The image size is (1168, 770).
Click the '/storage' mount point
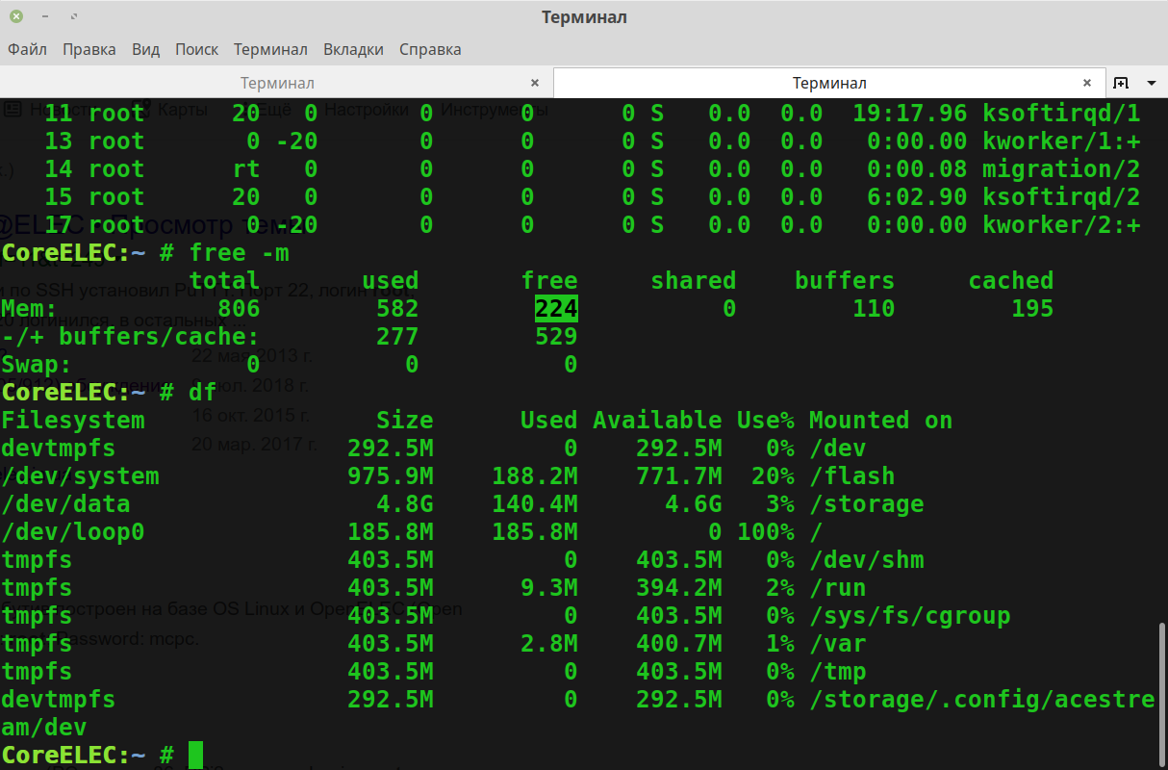(x=866, y=503)
